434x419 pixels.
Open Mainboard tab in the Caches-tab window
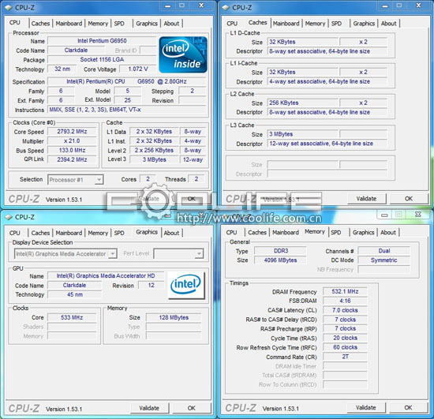point(286,24)
